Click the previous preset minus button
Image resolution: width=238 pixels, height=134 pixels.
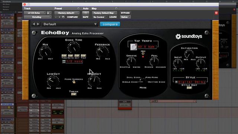(56, 17)
